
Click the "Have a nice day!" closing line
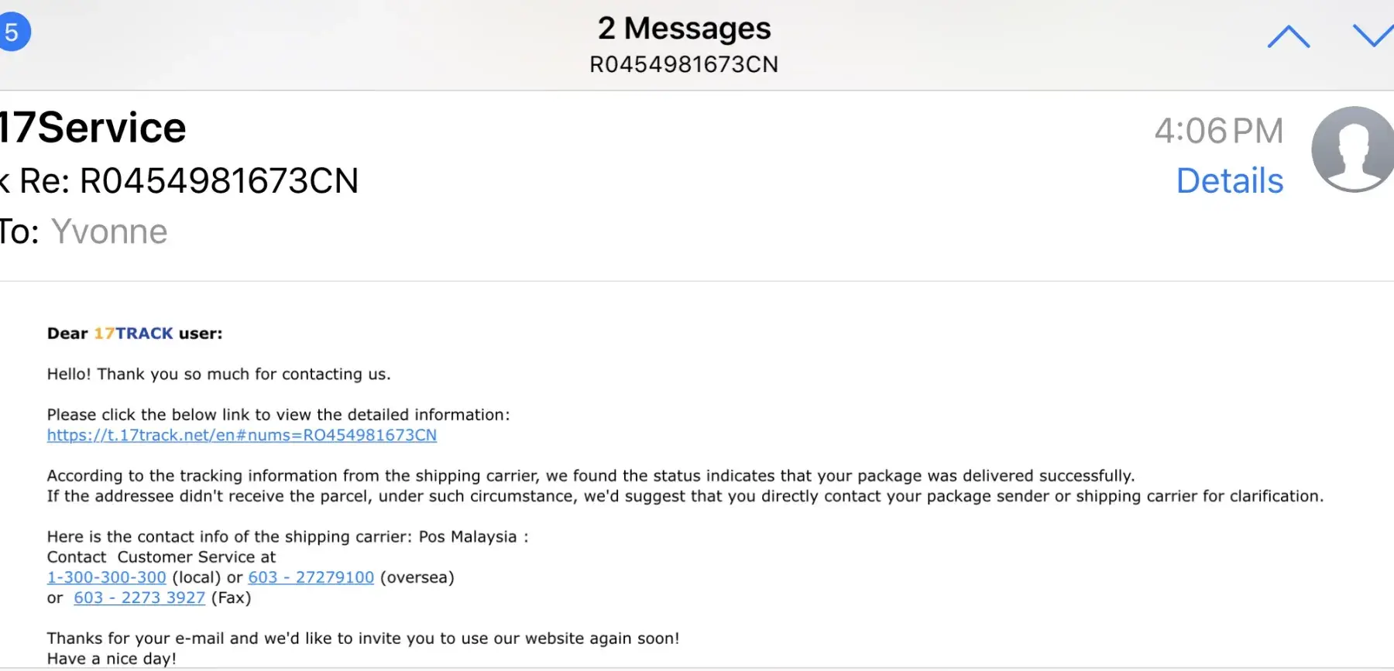tap(112, 659)
